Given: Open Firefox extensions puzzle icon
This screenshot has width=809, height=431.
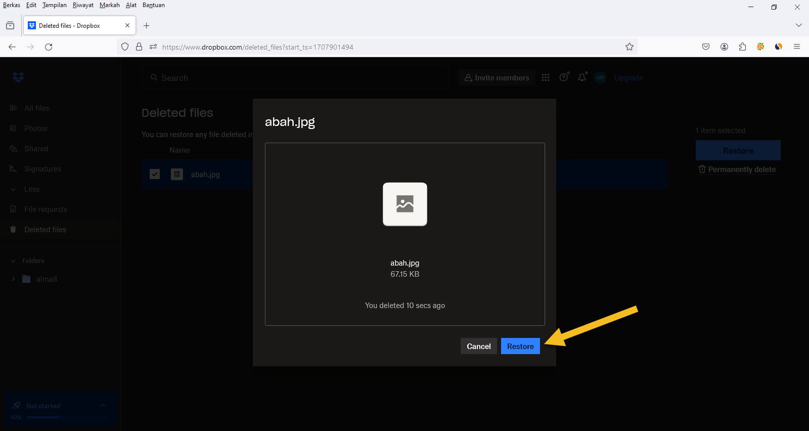Looking at the screenshot, I should pyautogui.click(x=742, y=47).
